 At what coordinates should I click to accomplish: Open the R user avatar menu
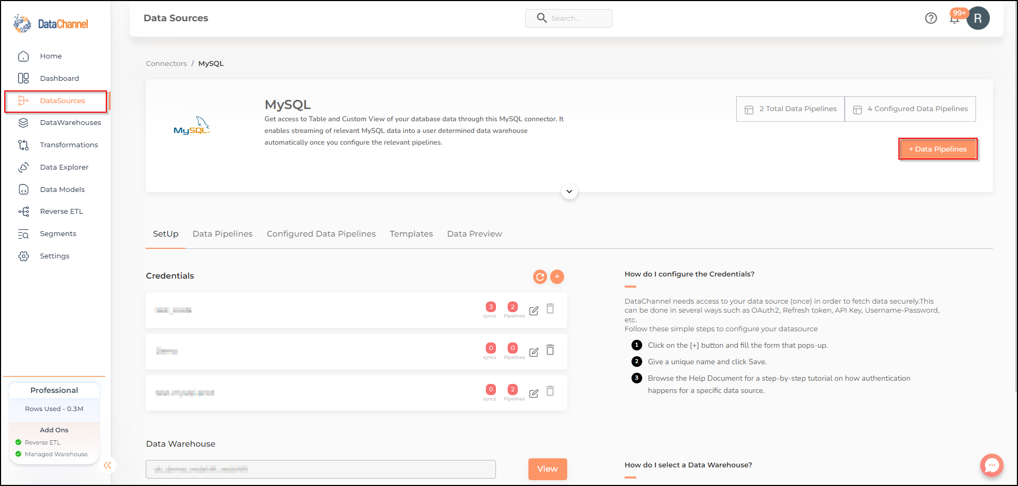tap(978, 18)
